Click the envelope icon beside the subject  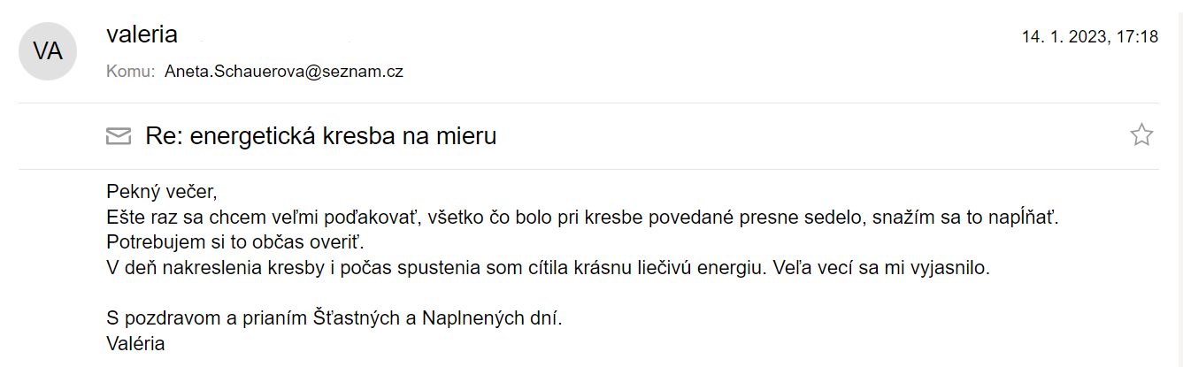[x=119, y=136]
